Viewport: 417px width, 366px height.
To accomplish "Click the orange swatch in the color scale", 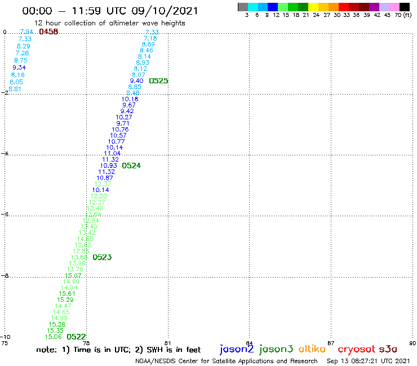I will 334,7.
